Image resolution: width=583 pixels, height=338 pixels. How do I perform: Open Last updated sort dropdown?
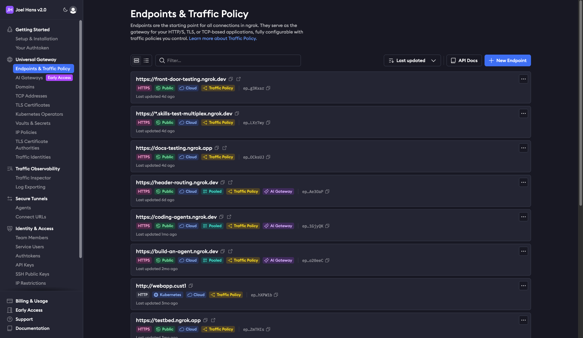click(412, 60)
